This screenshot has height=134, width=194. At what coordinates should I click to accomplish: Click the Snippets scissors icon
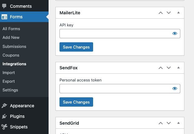click(4, 127)
